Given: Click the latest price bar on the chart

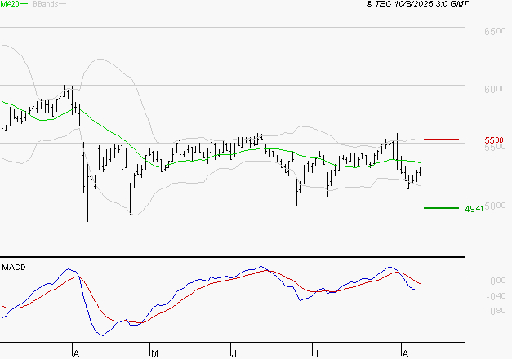Looking at the screenshot, I should (421, 172).
